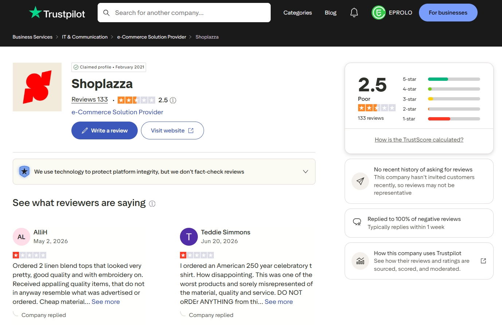
Task: Open the notifications bell
Action: (354, 13)
